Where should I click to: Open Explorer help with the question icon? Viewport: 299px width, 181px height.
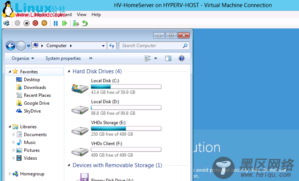coord(182,58)
